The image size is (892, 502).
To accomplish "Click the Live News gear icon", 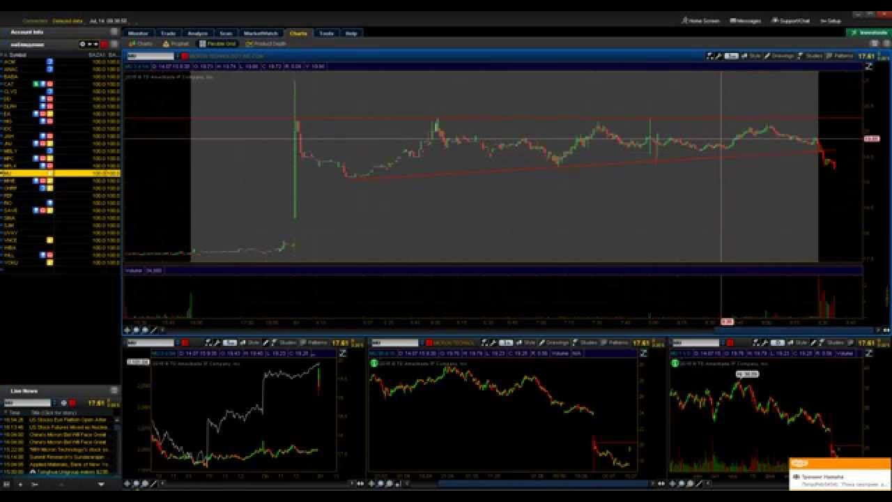I will pyautogui.click(x=63, y=402).
